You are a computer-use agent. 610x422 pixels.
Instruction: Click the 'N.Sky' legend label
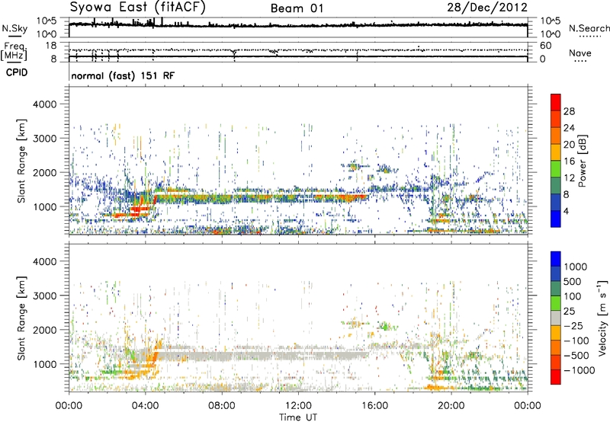14,28
